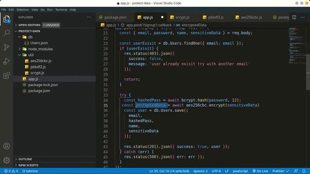Click the tabnine status bar item

30,171
